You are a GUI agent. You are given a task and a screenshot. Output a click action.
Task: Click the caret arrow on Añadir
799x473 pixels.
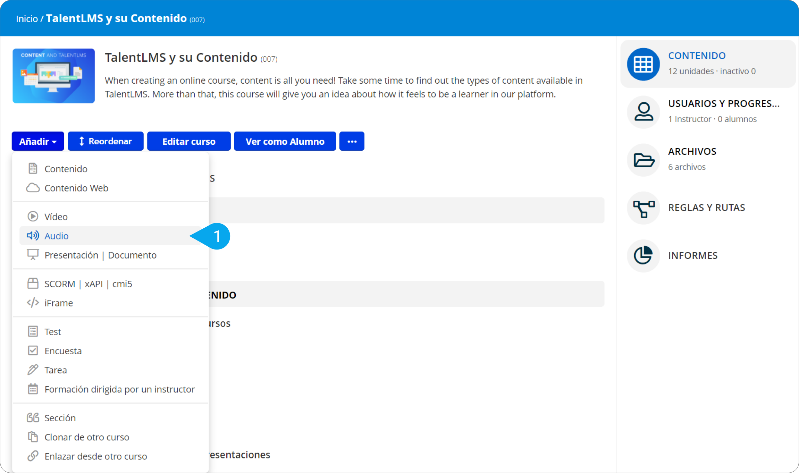(x=54, y=142)
